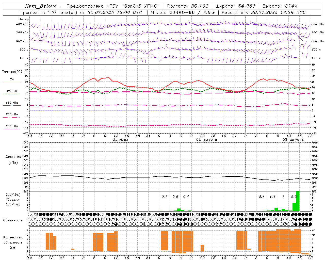Click the dotted 500 гПа temperature legend line

[x=12, y=129]
